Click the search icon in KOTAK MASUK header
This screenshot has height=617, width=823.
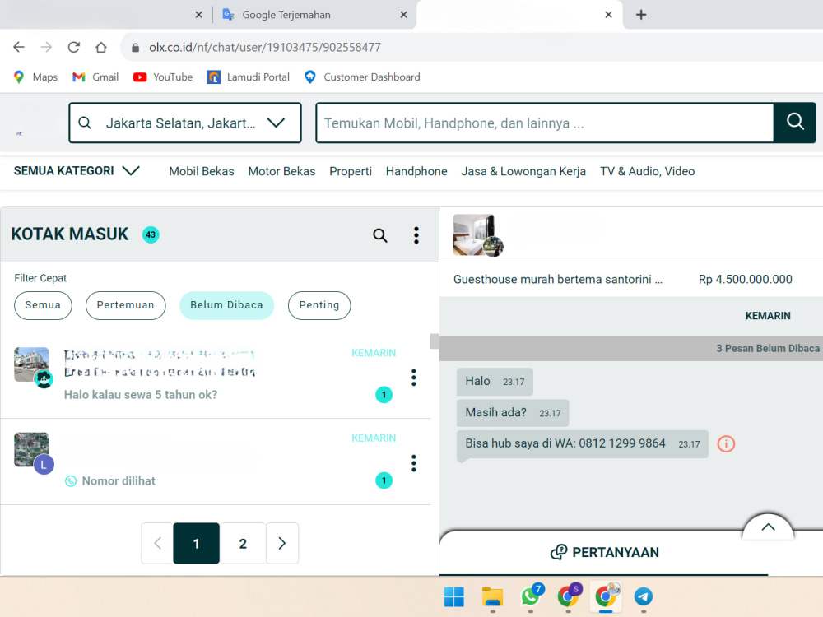[x=379, y=235]
